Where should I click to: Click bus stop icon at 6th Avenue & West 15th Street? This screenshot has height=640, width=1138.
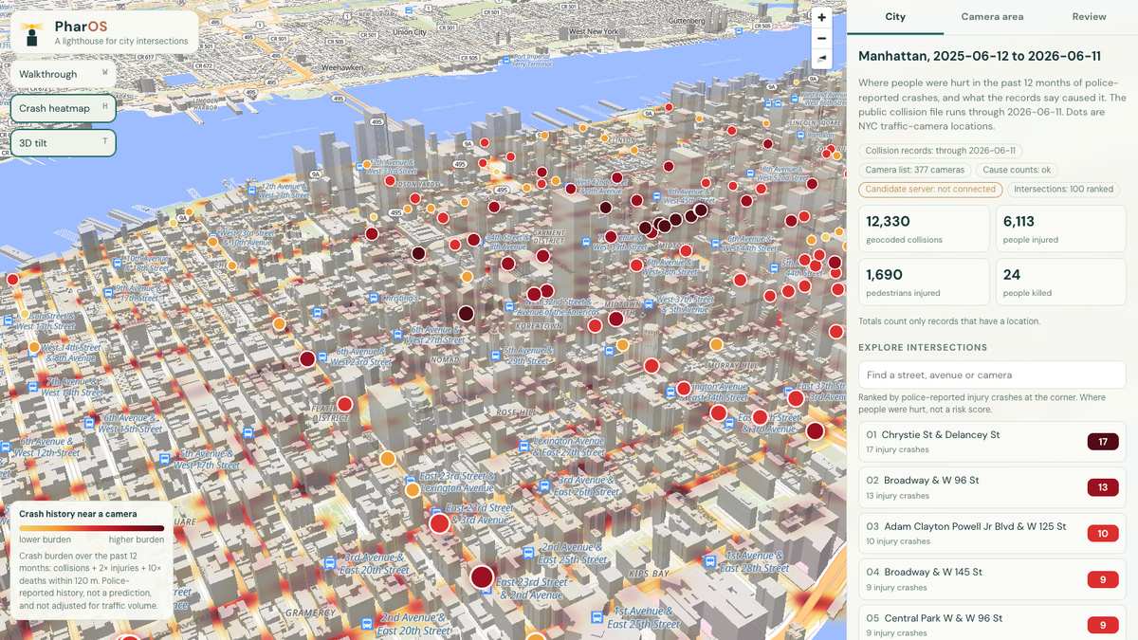click(x=88, y=423)
